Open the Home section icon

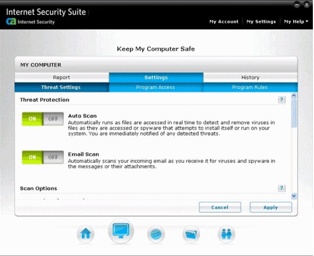tap(85, 234)
